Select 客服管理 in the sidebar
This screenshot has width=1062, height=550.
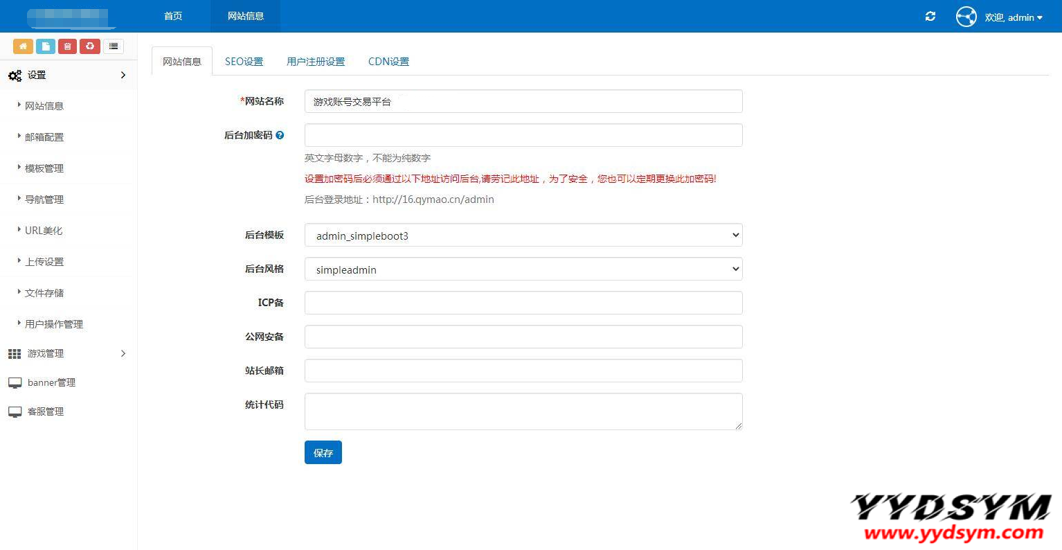pyautogui.click(x=45, y=411)
